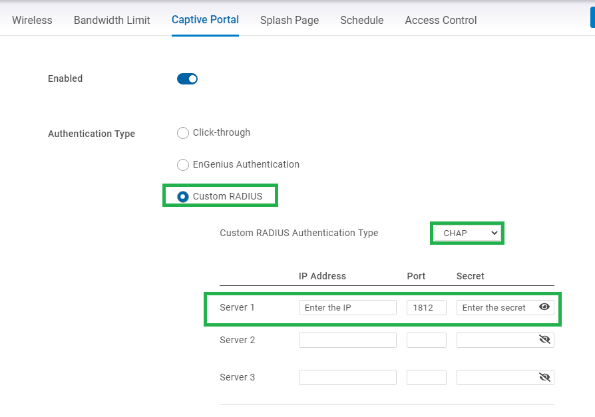The height and width of the screenshot is (417, 595).
Task: Select the Captive Portal tab
Action: pos(205,20)
